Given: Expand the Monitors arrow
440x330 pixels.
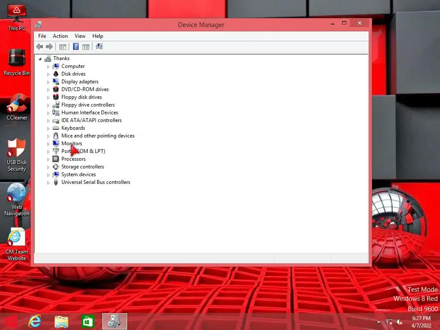Looking at the screenshot, I should [x=48, y=144].
